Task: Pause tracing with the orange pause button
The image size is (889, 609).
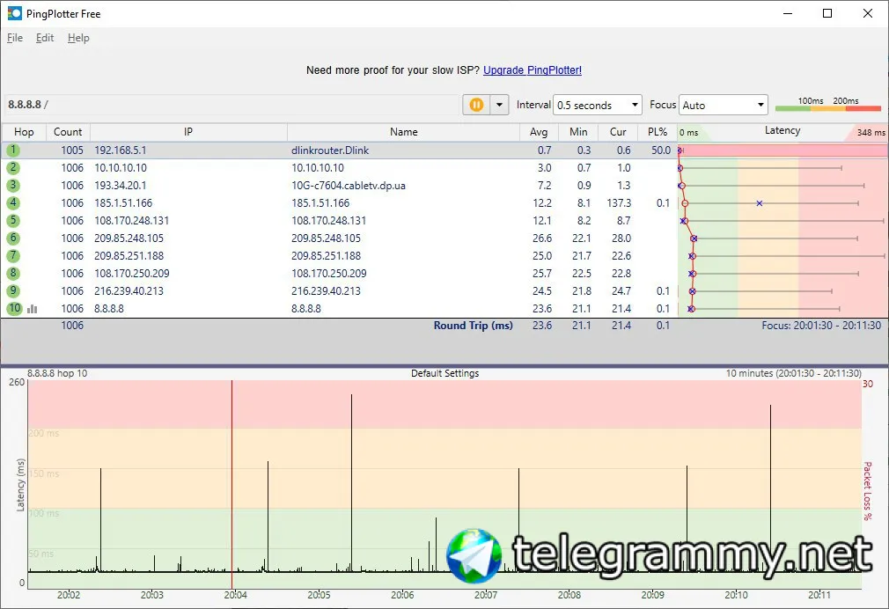Action: [476, 105]
